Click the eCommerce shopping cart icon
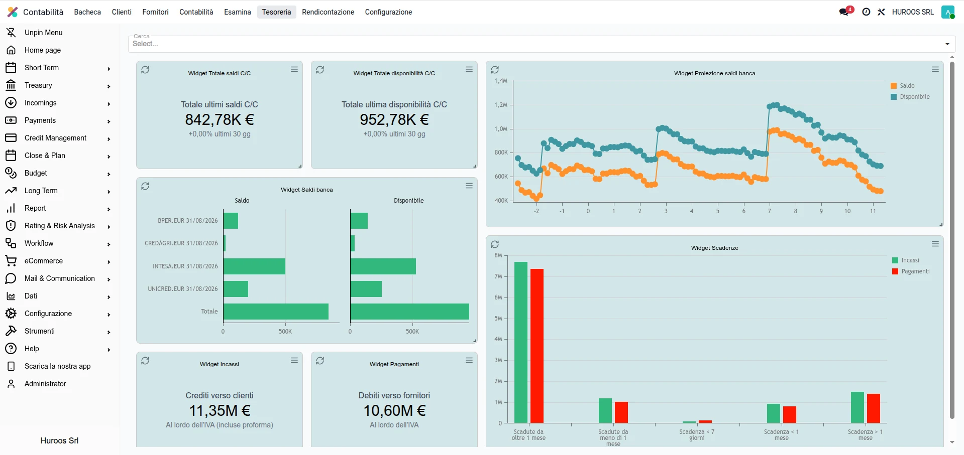964x455 pixels. (x=11, y=261)
